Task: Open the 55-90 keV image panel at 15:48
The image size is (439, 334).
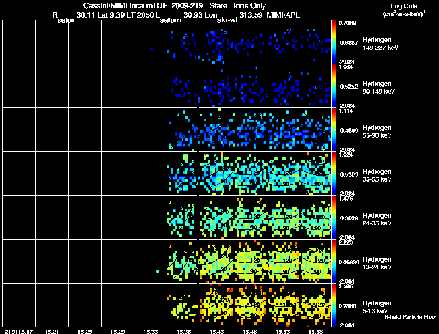Action: (x=250, y=129)
